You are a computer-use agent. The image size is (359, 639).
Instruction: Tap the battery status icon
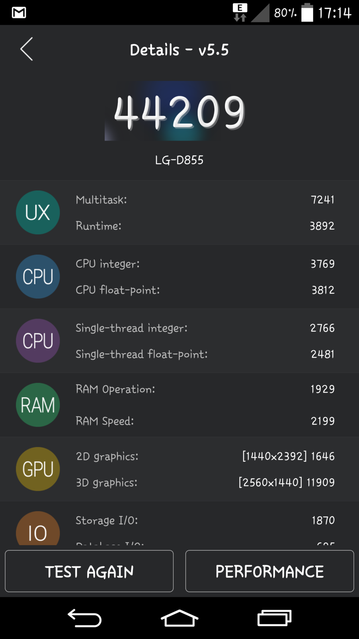tap(307, 13)
